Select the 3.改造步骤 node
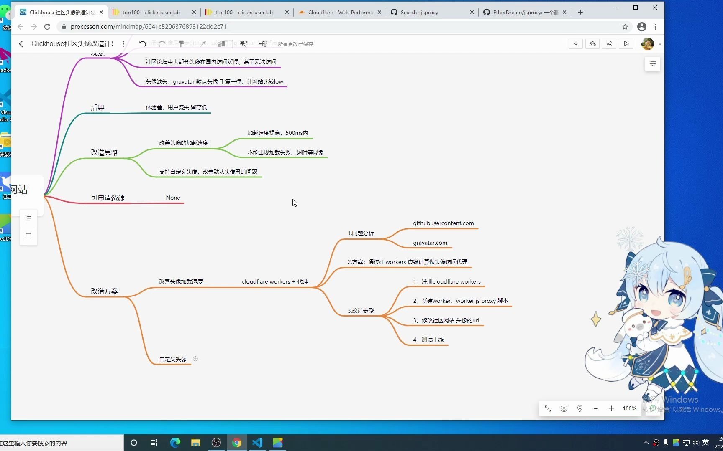This screenshot has width=723, height=451. tap(361, 311)
